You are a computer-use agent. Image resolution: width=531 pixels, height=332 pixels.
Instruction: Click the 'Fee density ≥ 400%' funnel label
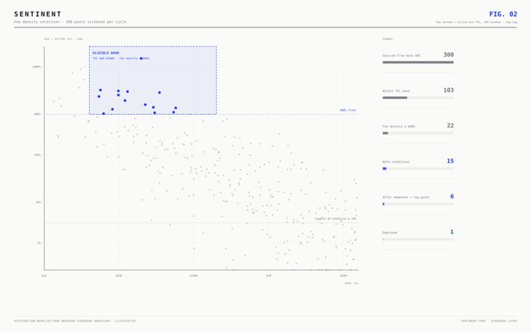[x=398, y=127]
